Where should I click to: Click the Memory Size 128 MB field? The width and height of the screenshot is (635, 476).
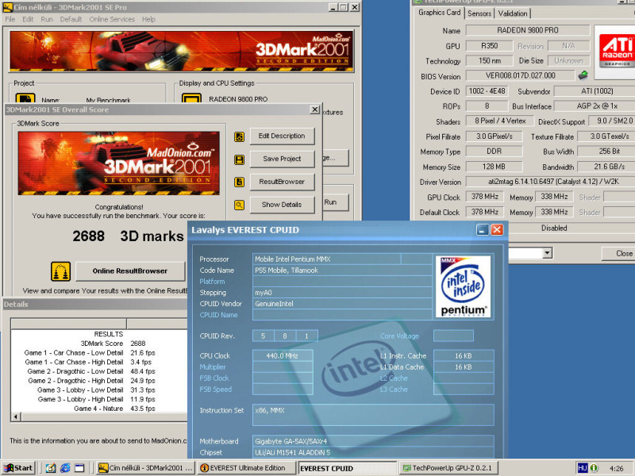click(494, 167)
